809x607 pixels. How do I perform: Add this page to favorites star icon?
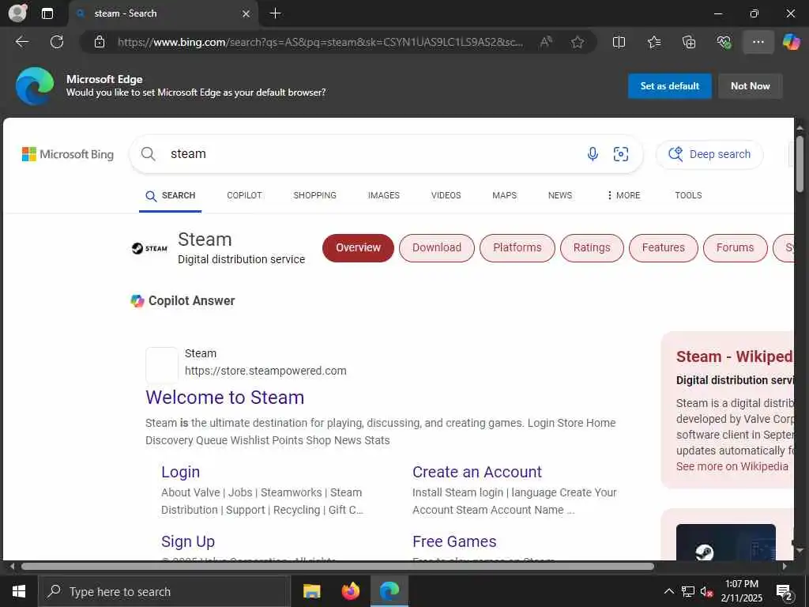pyautogui.click(x=578, y=42)
